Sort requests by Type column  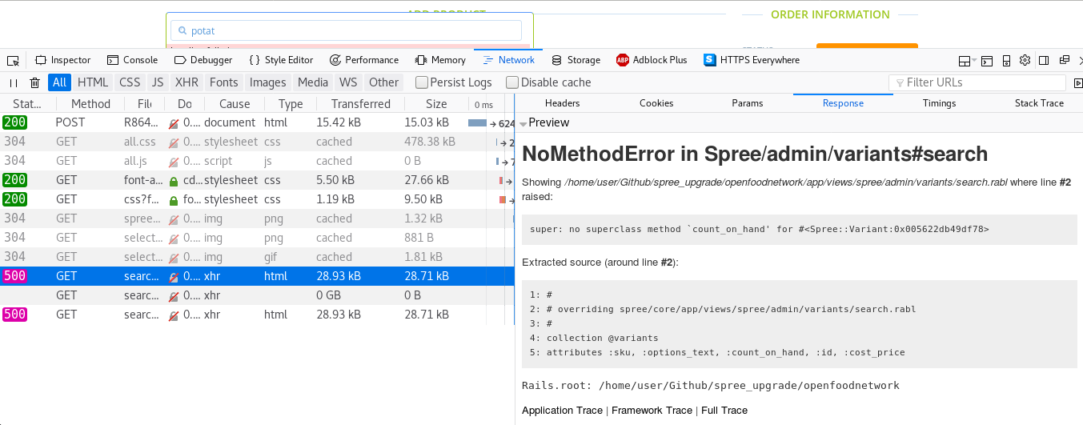[291, 104]
